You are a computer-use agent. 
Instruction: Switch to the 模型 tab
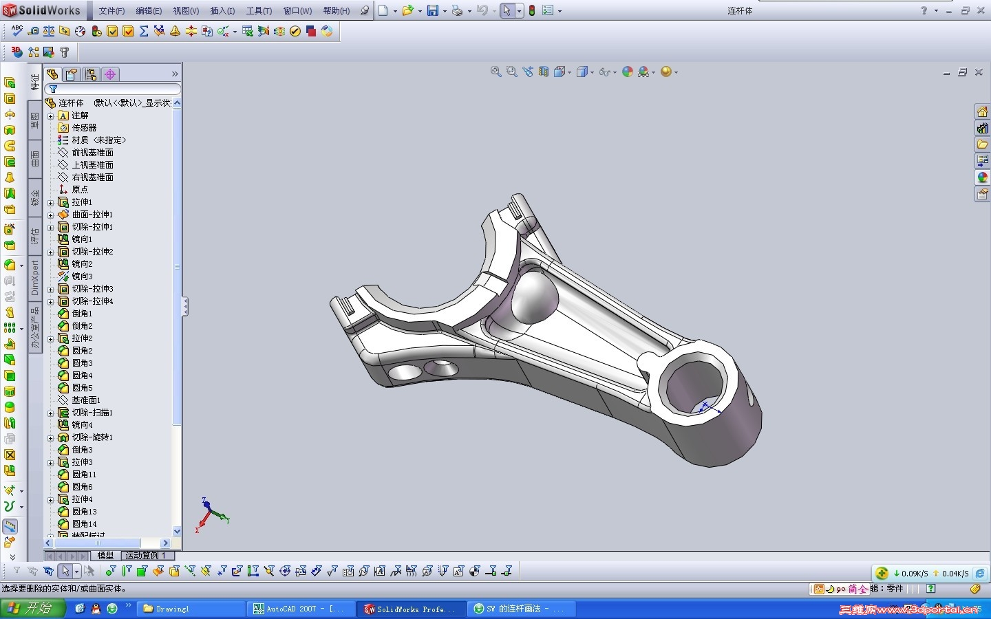coord(105,555)
